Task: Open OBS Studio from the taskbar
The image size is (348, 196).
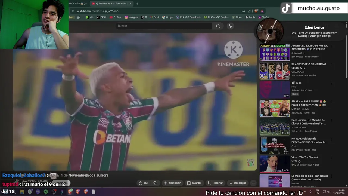Action: click(54, 192)
